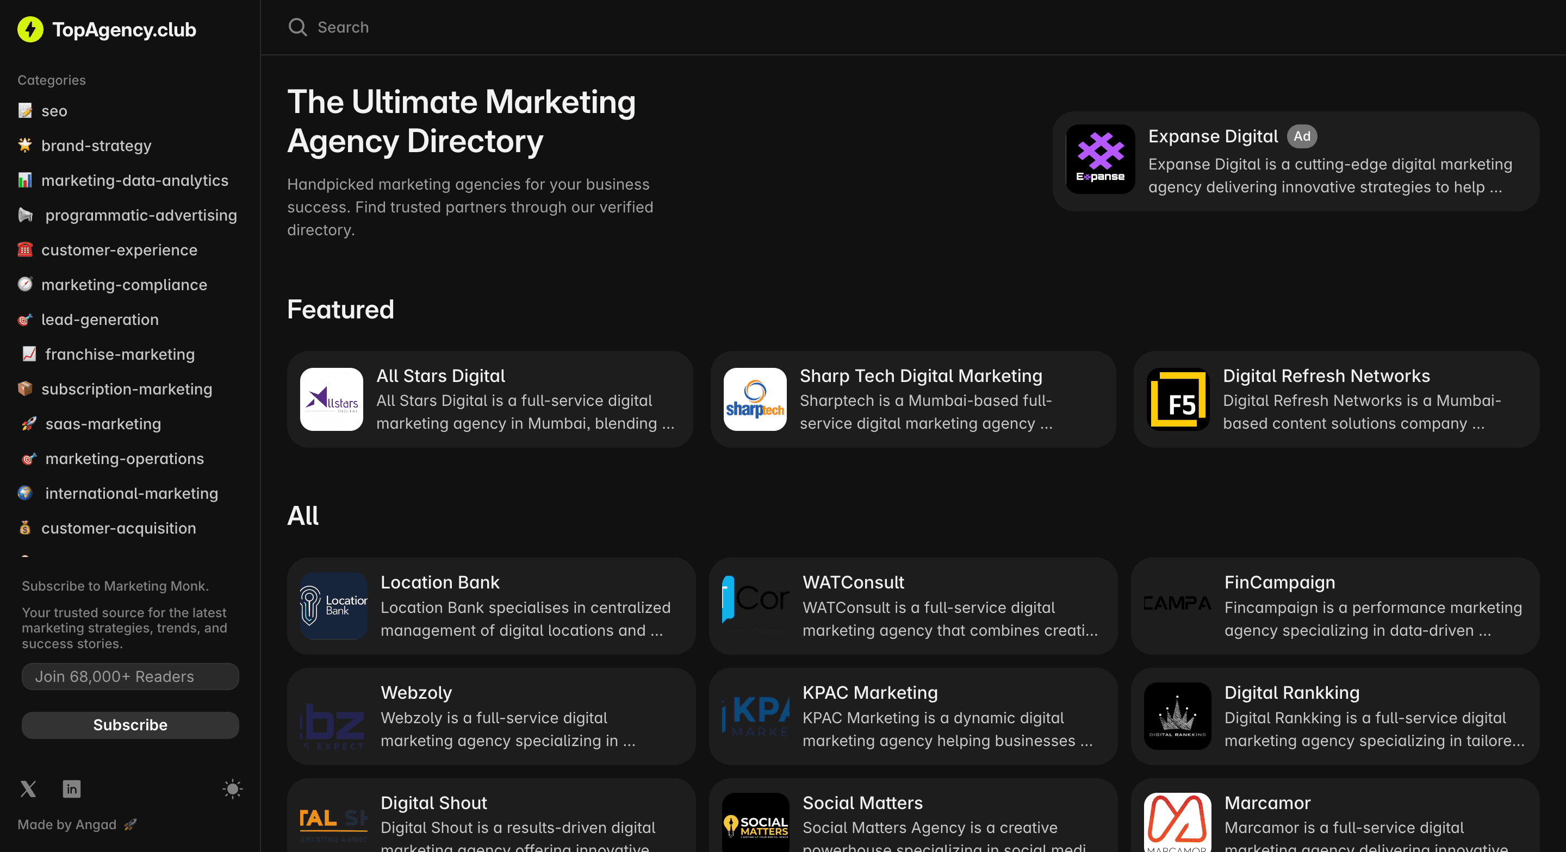
Task: Click the KPAC Marketing logo
Action: pyautogui.click(x=756, y=716)
